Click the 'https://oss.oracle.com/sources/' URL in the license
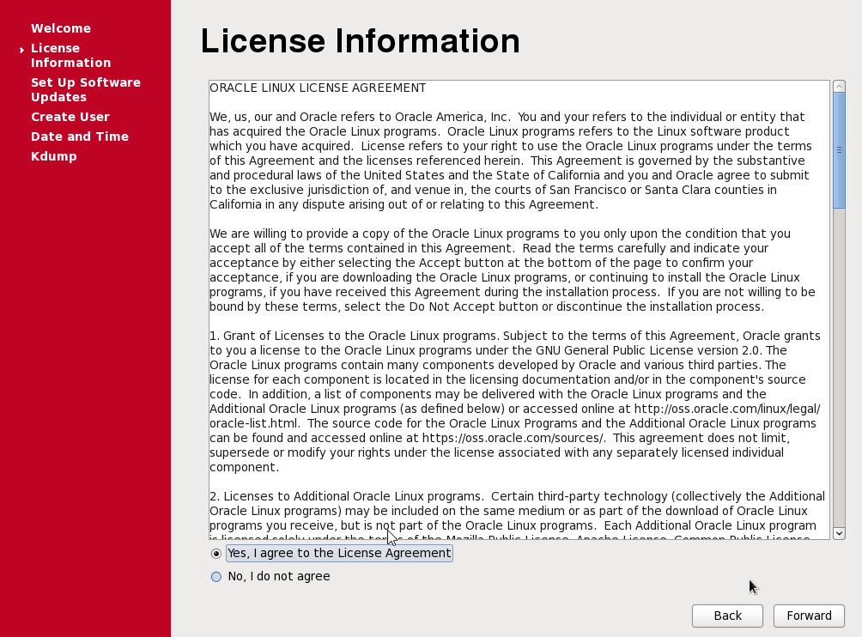Viewport: 862px width, 637px height. coord(513,438)
